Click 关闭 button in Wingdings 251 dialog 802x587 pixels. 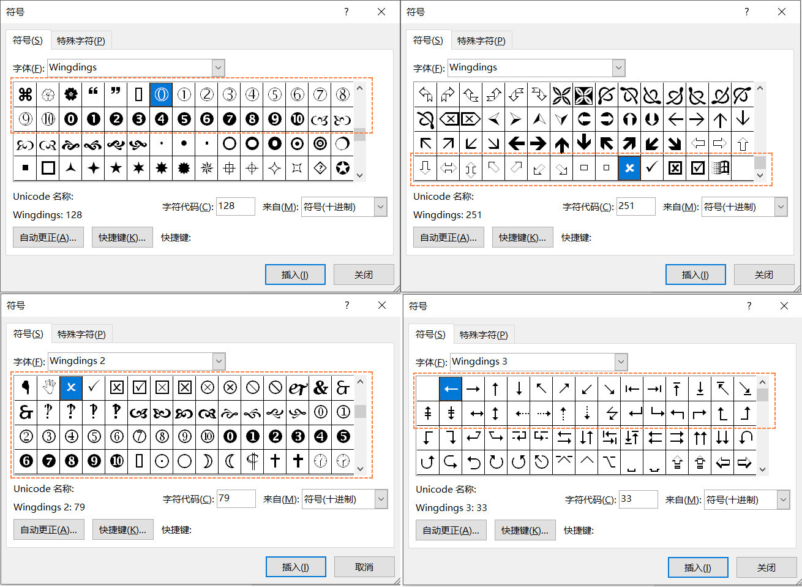[764, 275]
